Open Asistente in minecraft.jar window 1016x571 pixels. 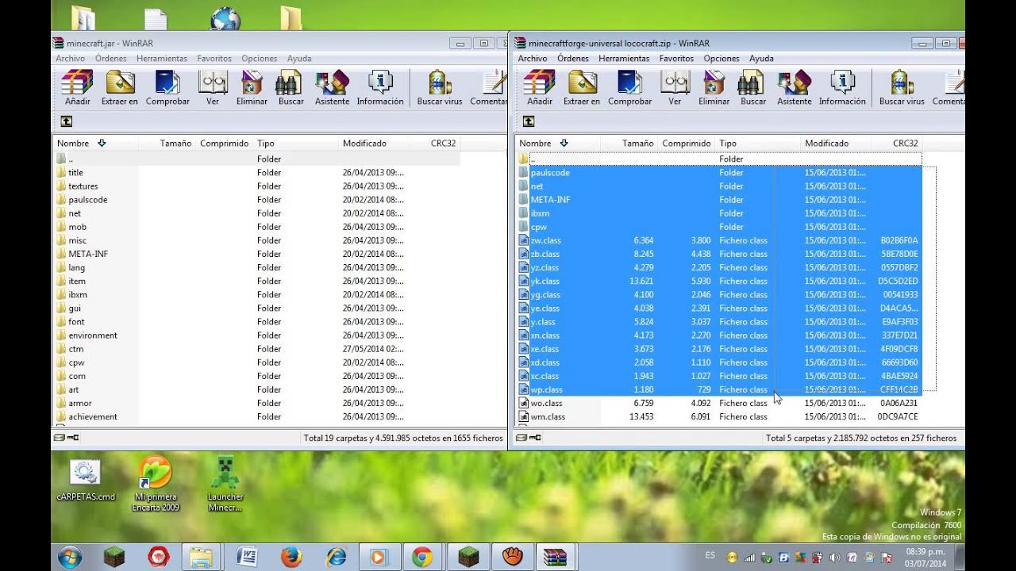[x=332, y=88]
